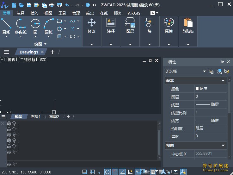Toggle Ortho mode in status bar
Image resolution: width=233 pixels, height=175 pixels.
click(x=100, y=172)
